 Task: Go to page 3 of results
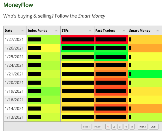pos(120,127)
